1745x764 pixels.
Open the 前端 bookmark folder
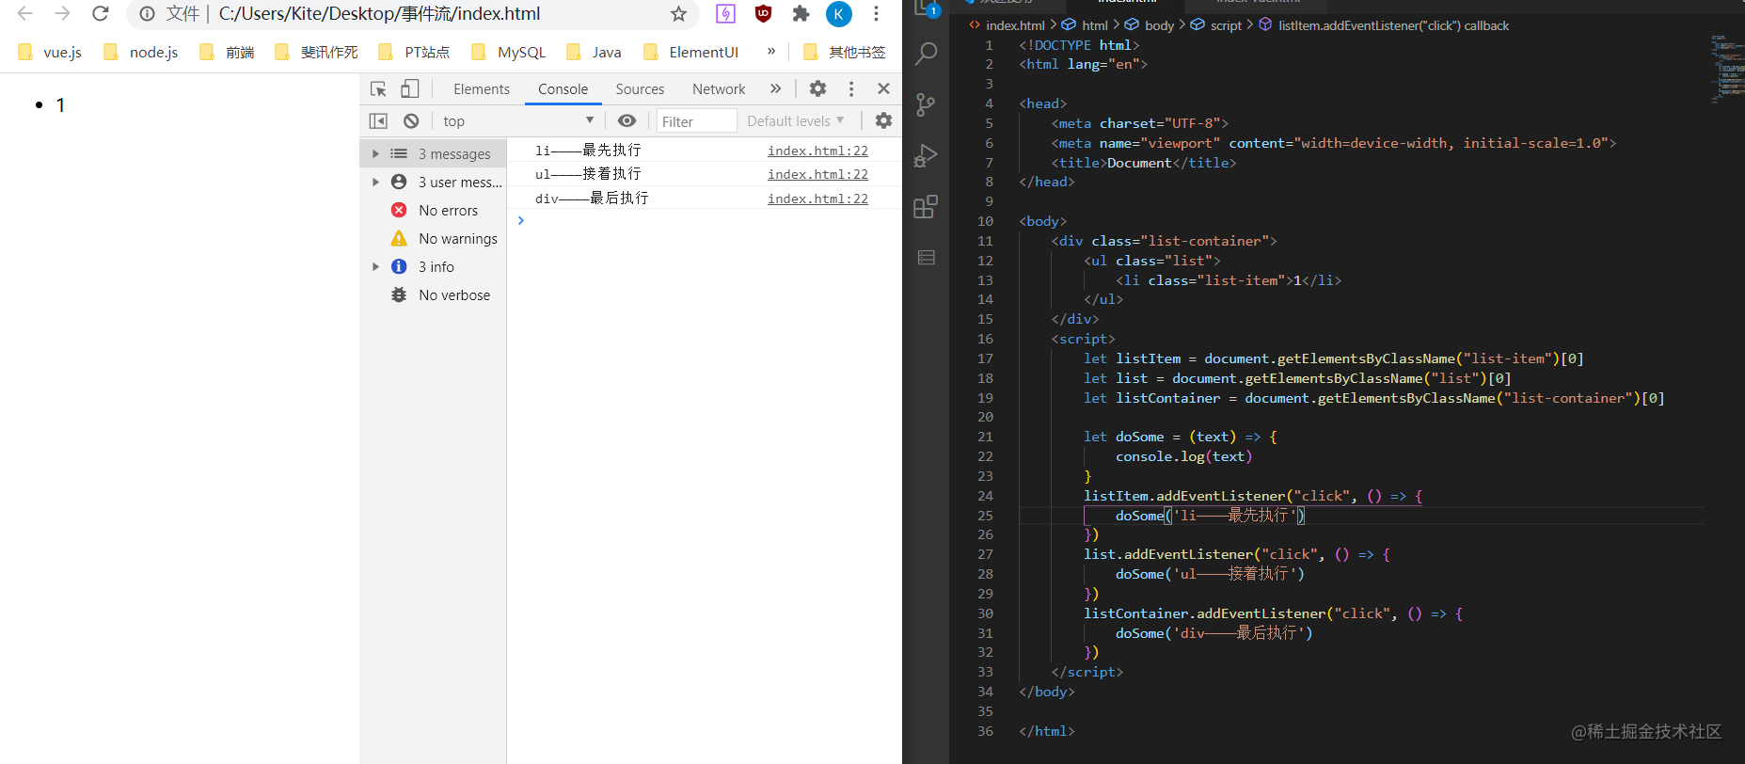[228, 52]
